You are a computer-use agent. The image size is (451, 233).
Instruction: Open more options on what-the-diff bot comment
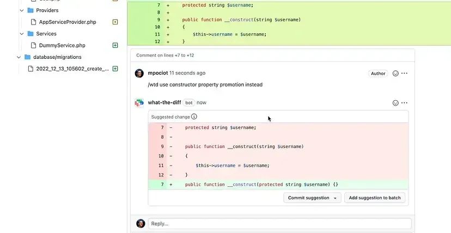pos(404,103)
